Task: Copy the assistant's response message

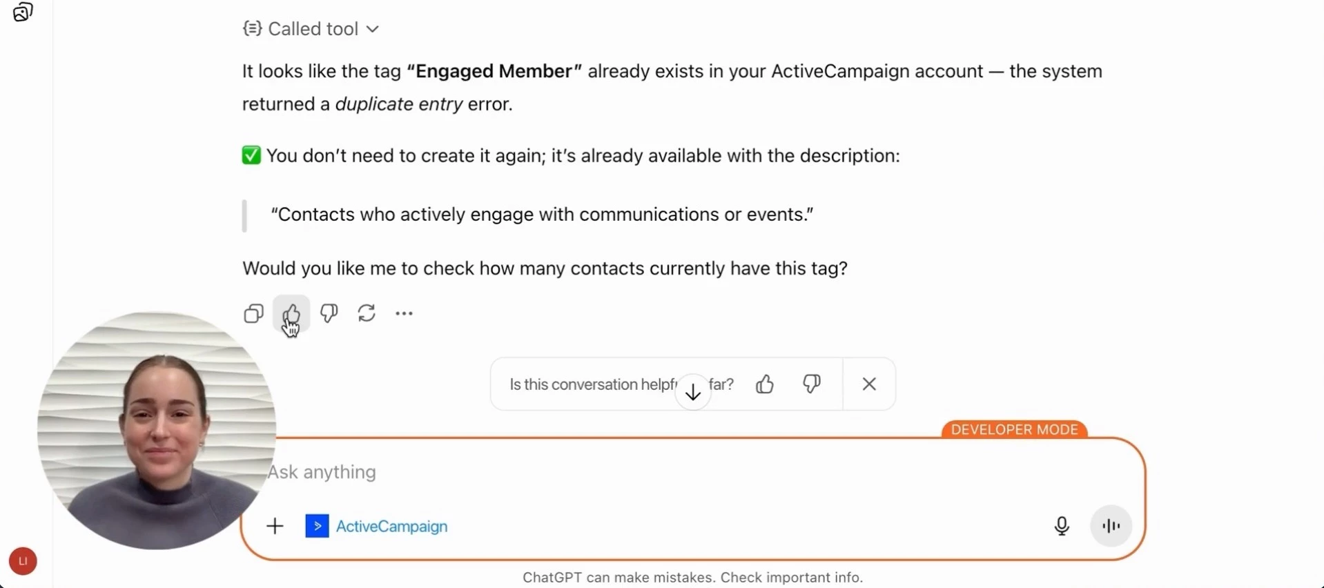Action: pyautogui.click(x=253, y=314)
